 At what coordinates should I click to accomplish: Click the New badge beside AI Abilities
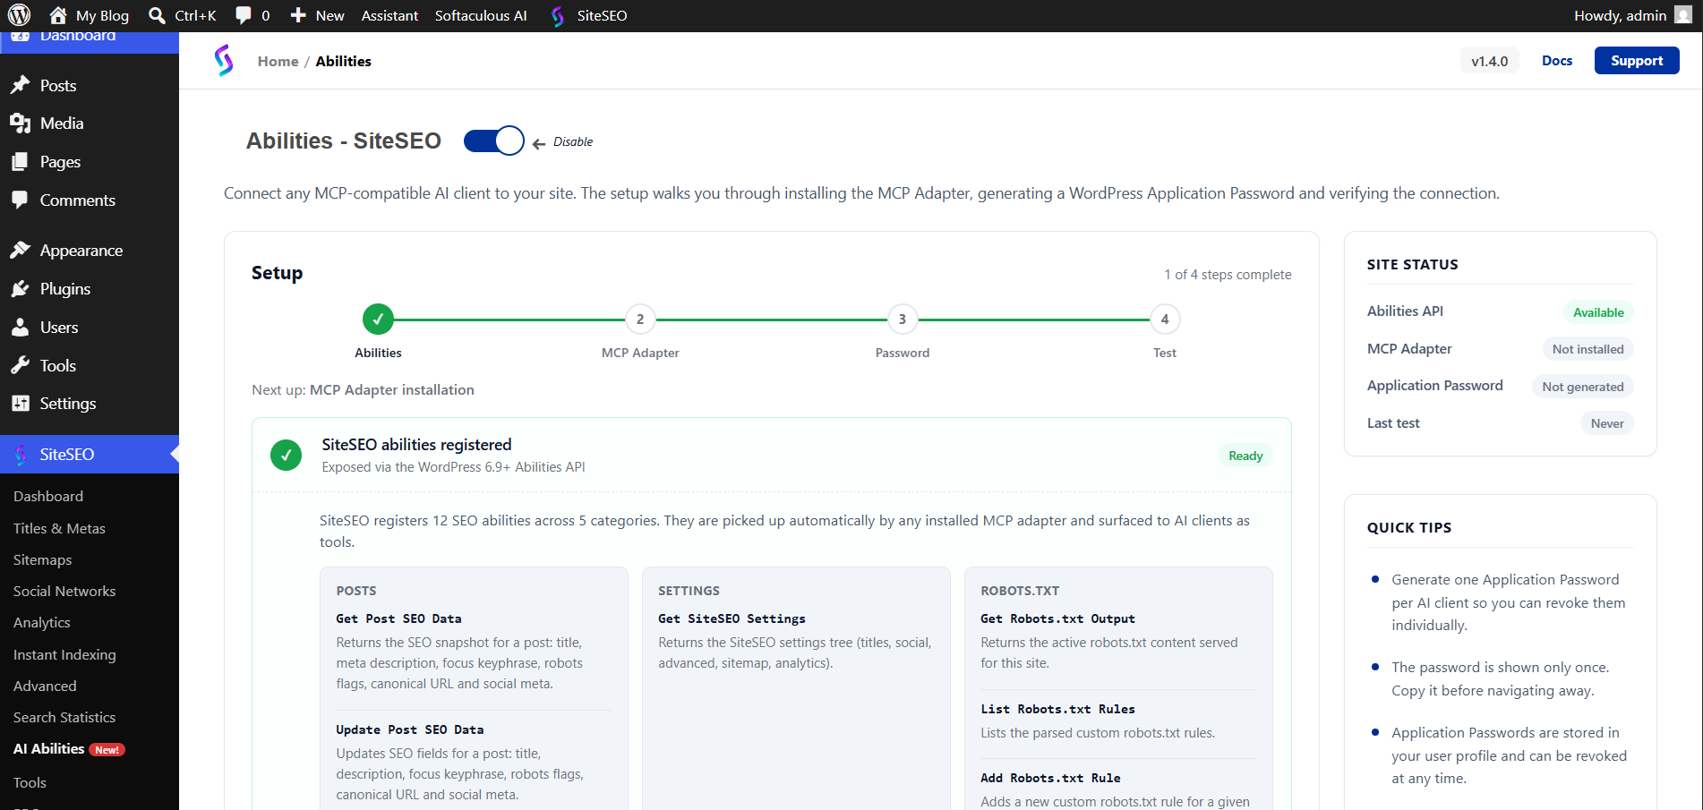(107, 750)
